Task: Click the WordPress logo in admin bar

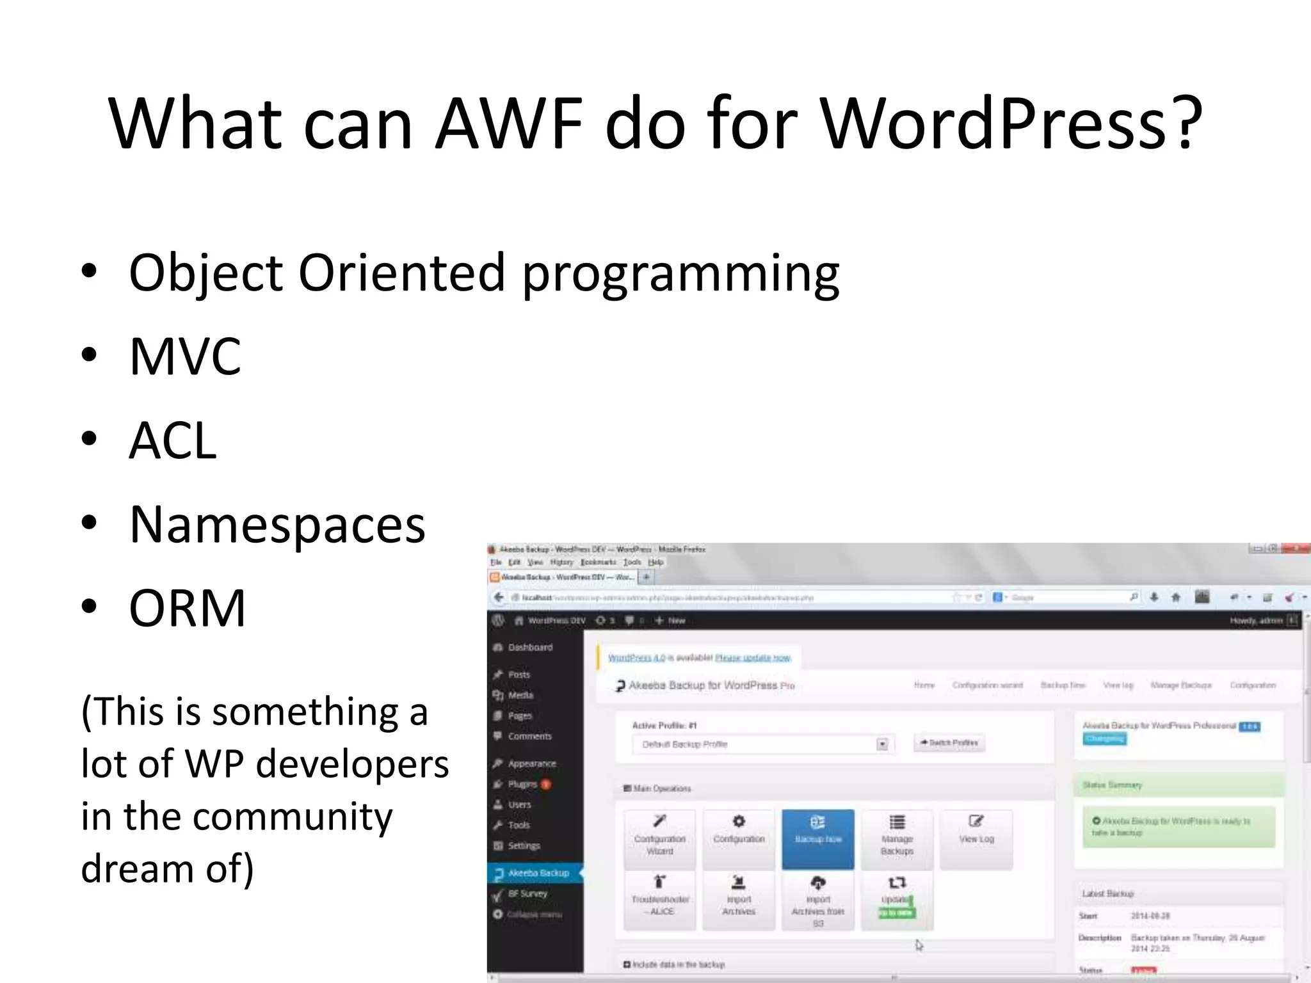Action: (x=499, y=620)
